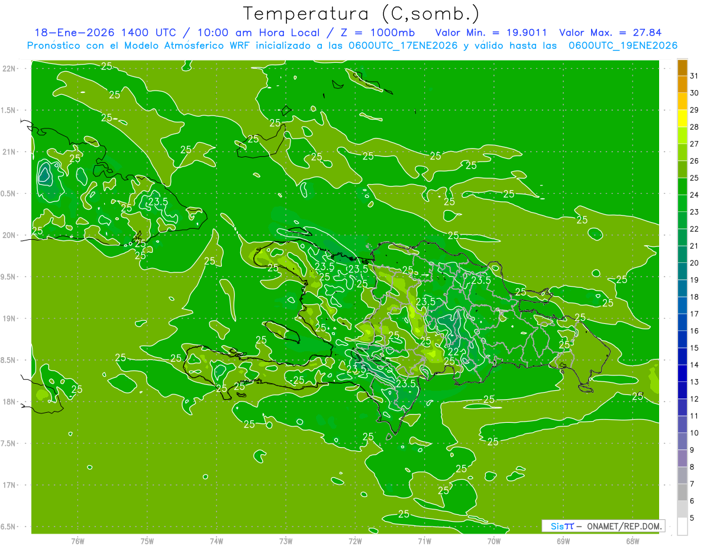The width and height of the screenshot is (710, 549).
Task: Click the date text "18-Ene-2026 1400 UTC"
Action: [x=105, y=33]
